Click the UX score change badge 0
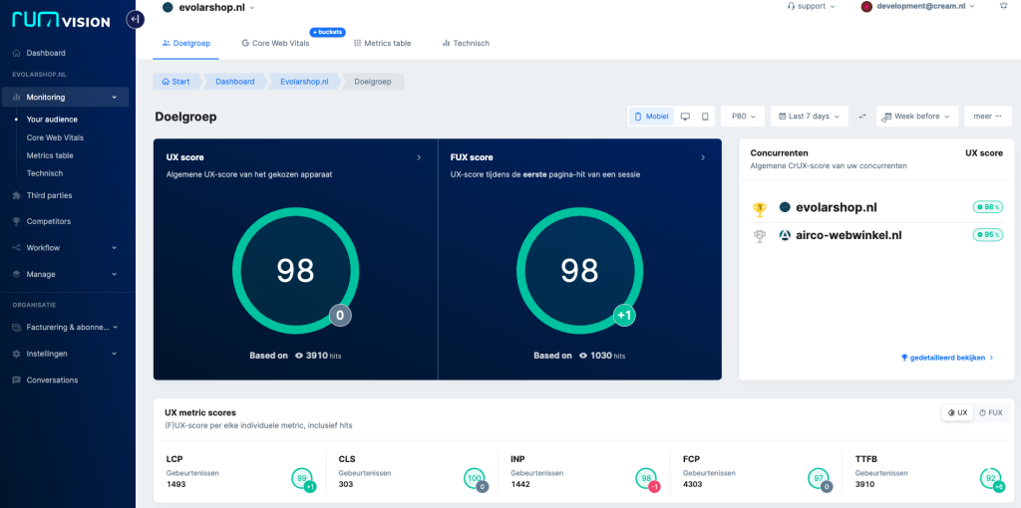The height and width of the screenshot is (508, 1021). (x=340, y=316)
